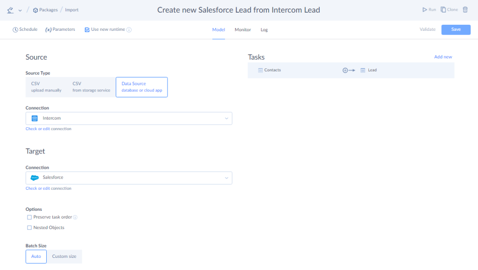Click the Contacts table icon
This screenshot has height=270, width=478.
(260, 70)
